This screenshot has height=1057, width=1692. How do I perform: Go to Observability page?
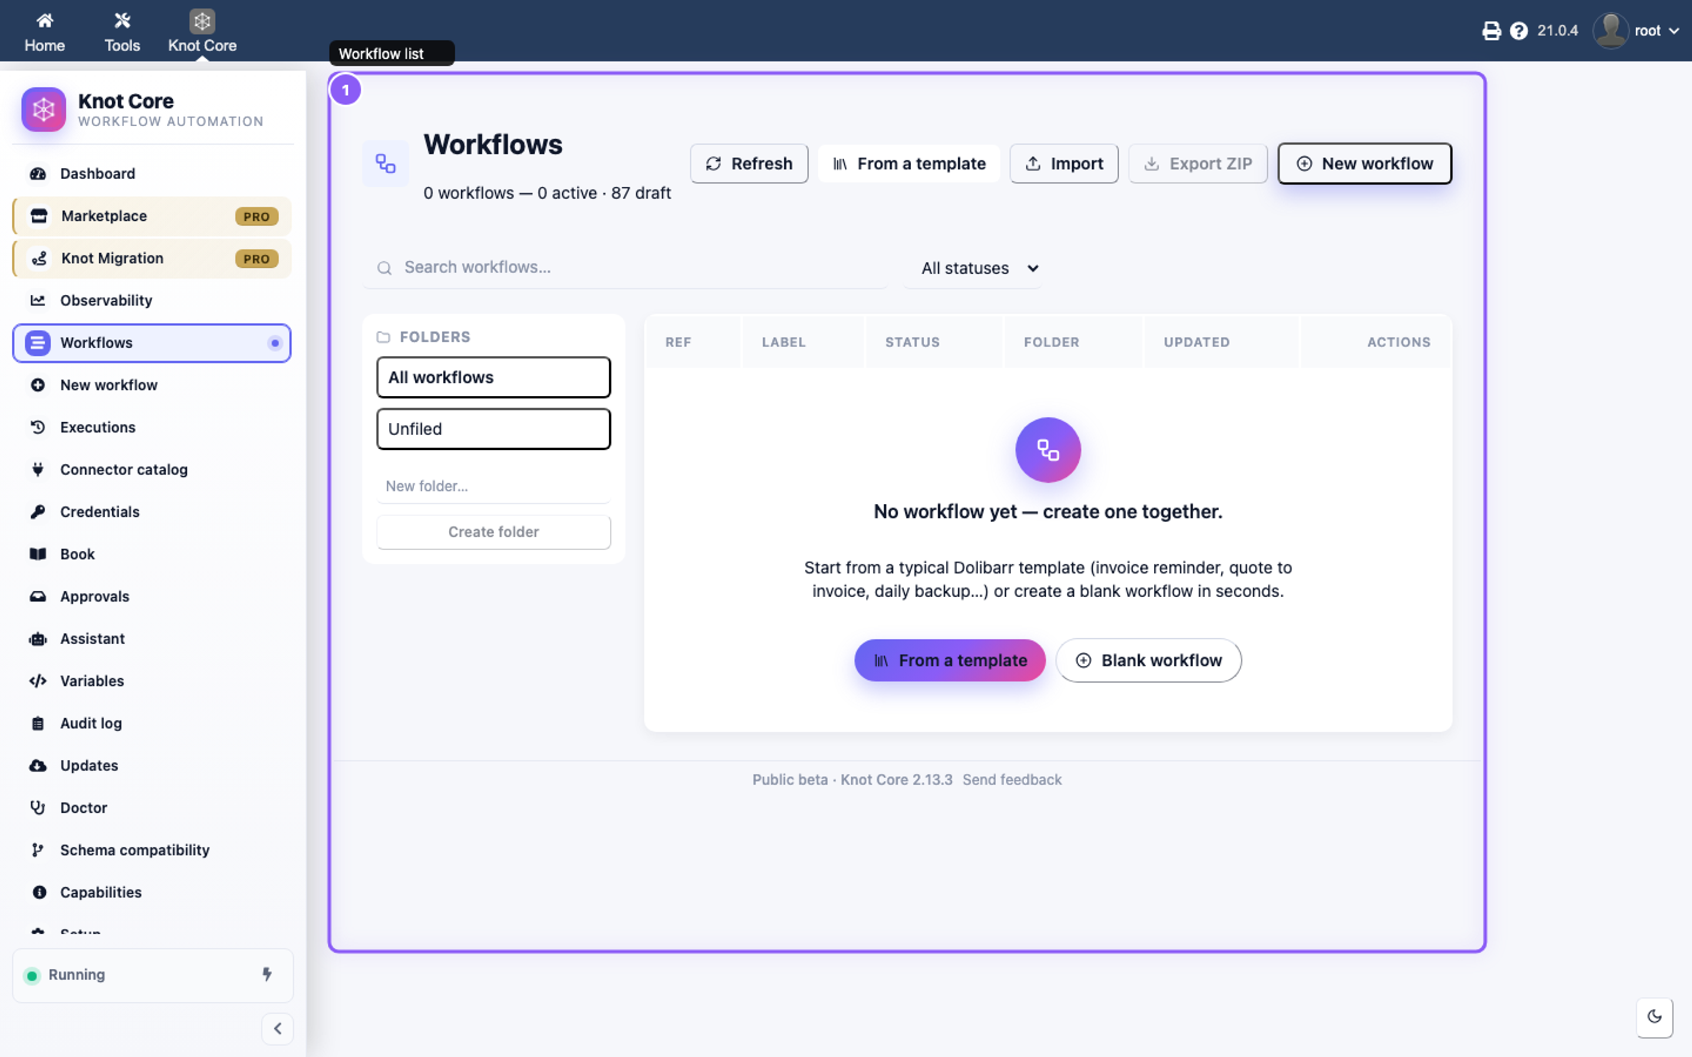(x=152, y=301)
